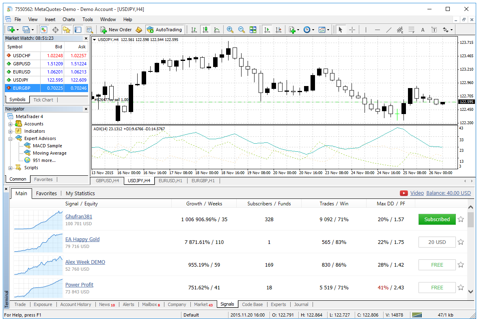Screen dimensions: 479x319
Task: Expand the Scripts tree node
Action: pos(11,168)
